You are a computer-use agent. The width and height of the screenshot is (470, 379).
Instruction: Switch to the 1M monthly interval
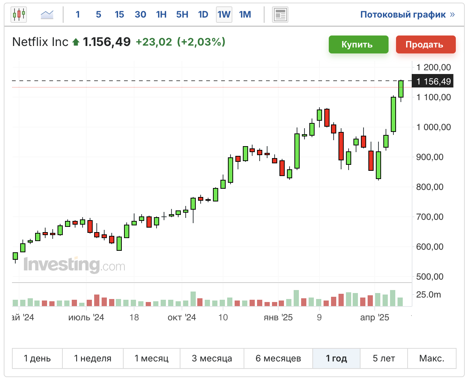(245, 15)
